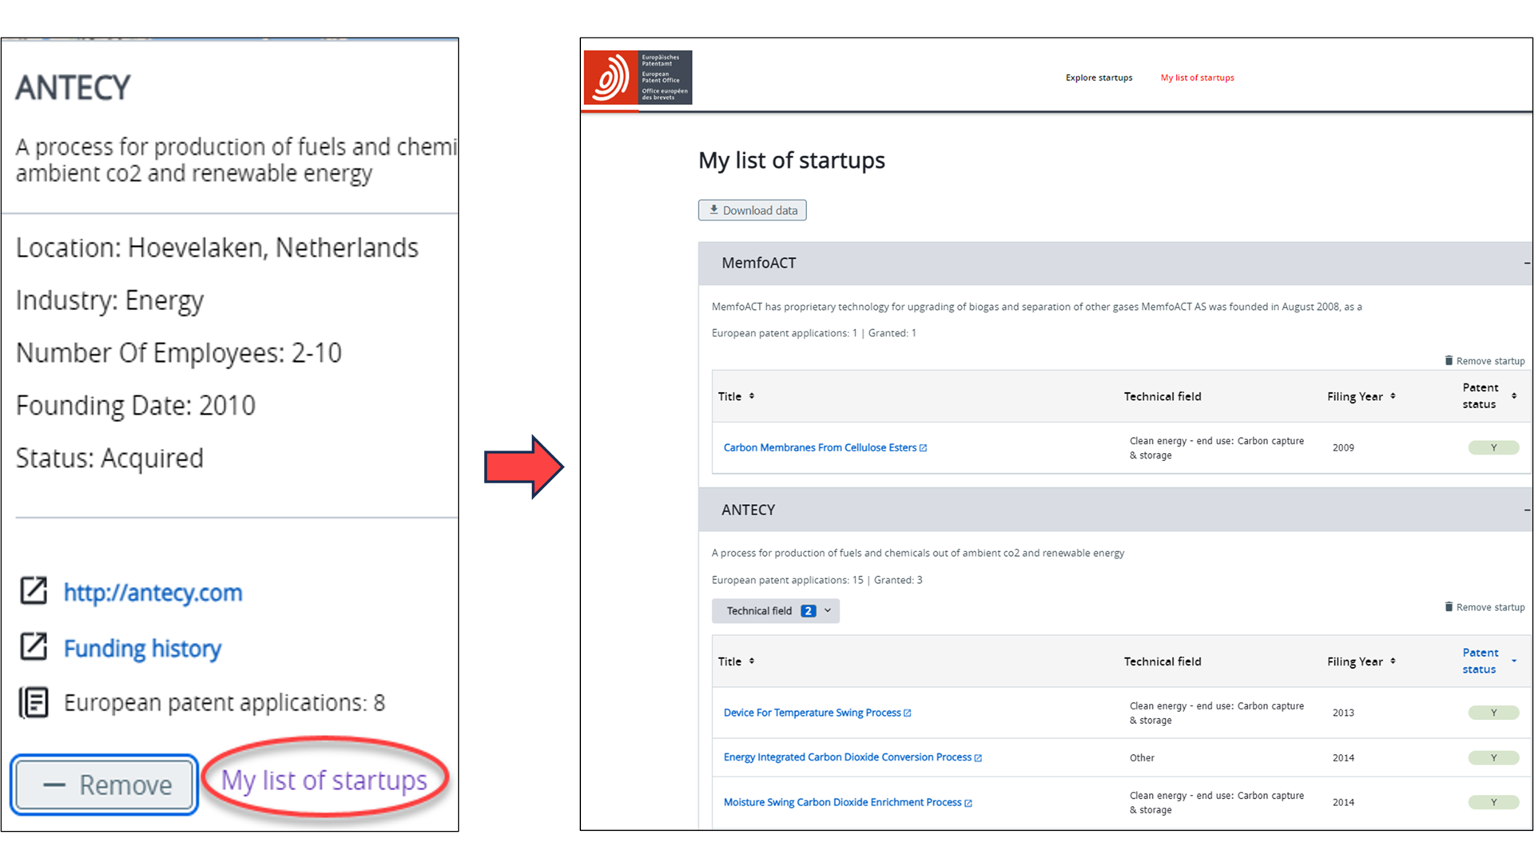Open Device For Temperature Swing Process patent
This screenshot has height=862, width=1534.
click(x=812, y=713)
